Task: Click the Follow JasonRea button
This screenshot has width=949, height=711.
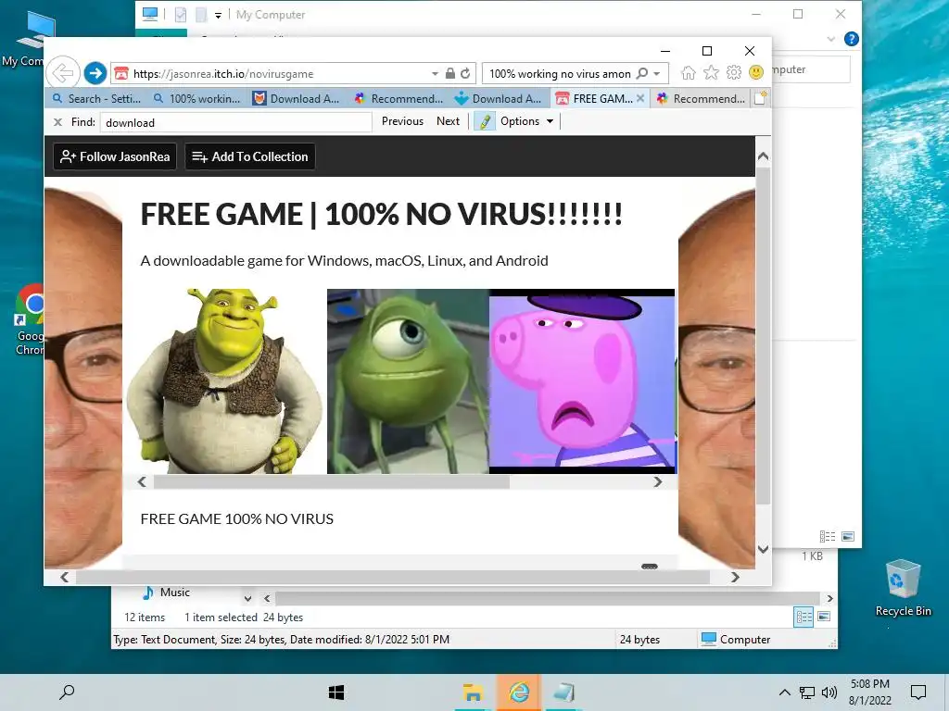Action: pos(115,156)
